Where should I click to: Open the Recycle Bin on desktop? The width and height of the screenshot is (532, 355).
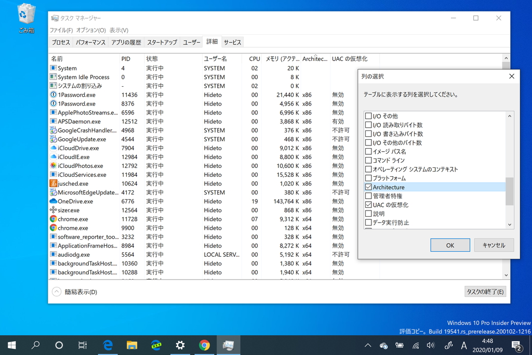(26, 19)
